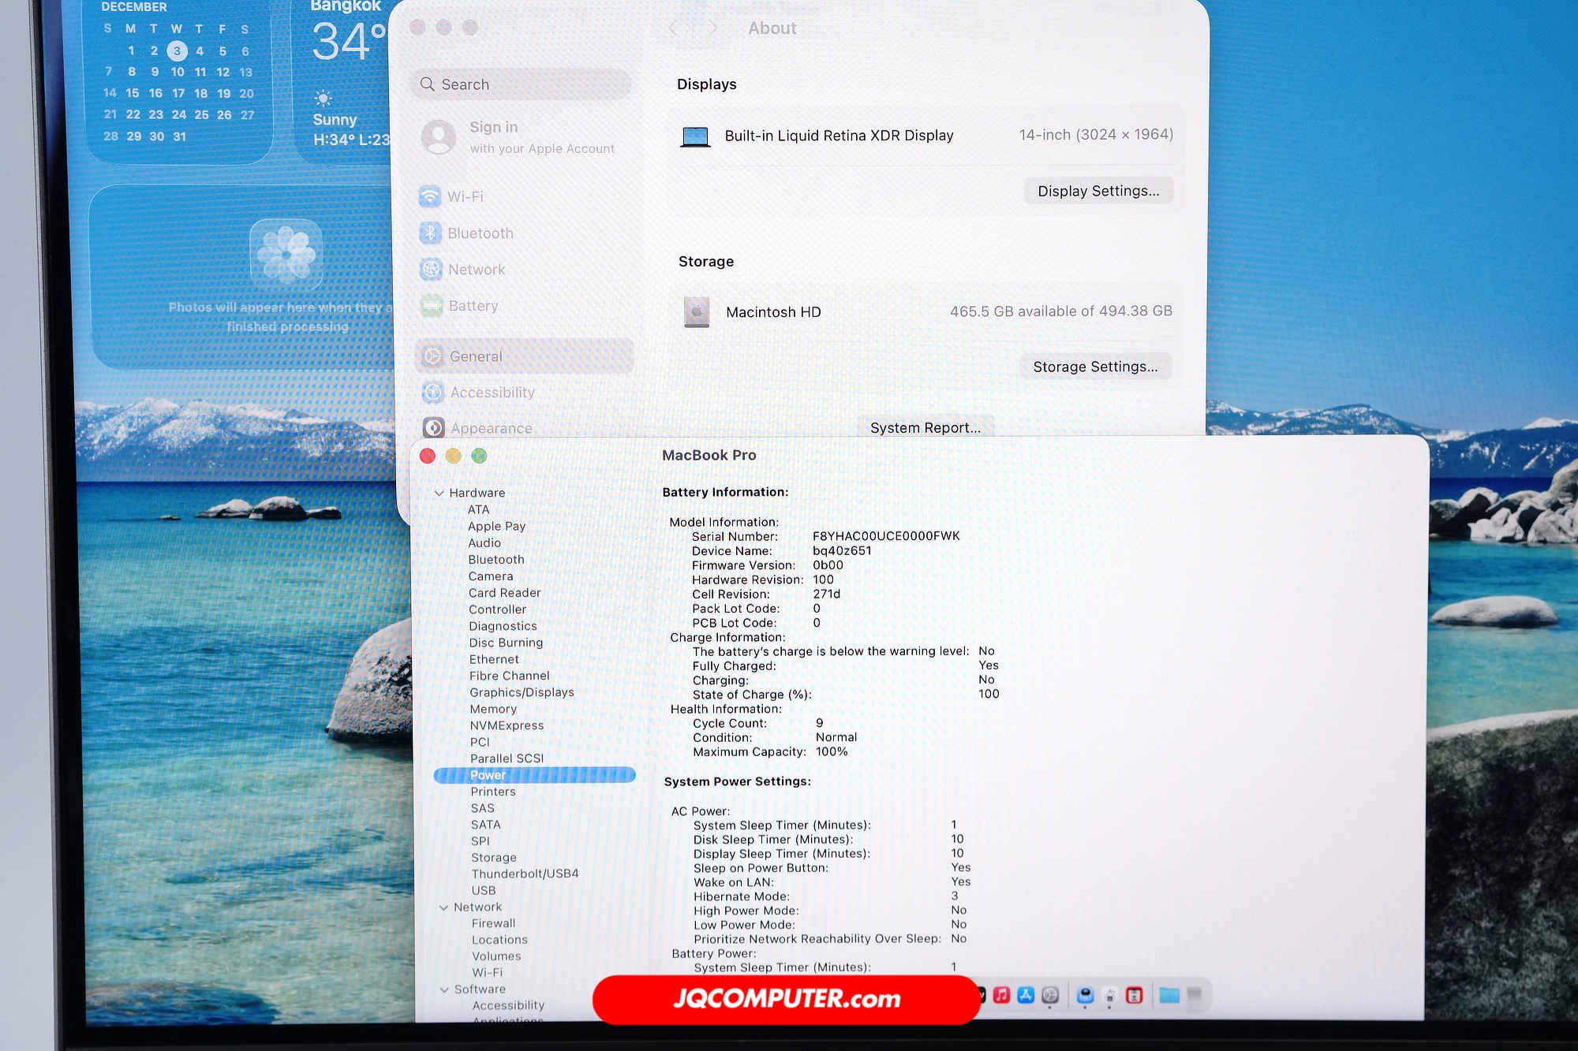Click the Storage Settings button
The height and width of the screenshot is (1051, 1578).
pyautogui.click(x=1095, y=367)
